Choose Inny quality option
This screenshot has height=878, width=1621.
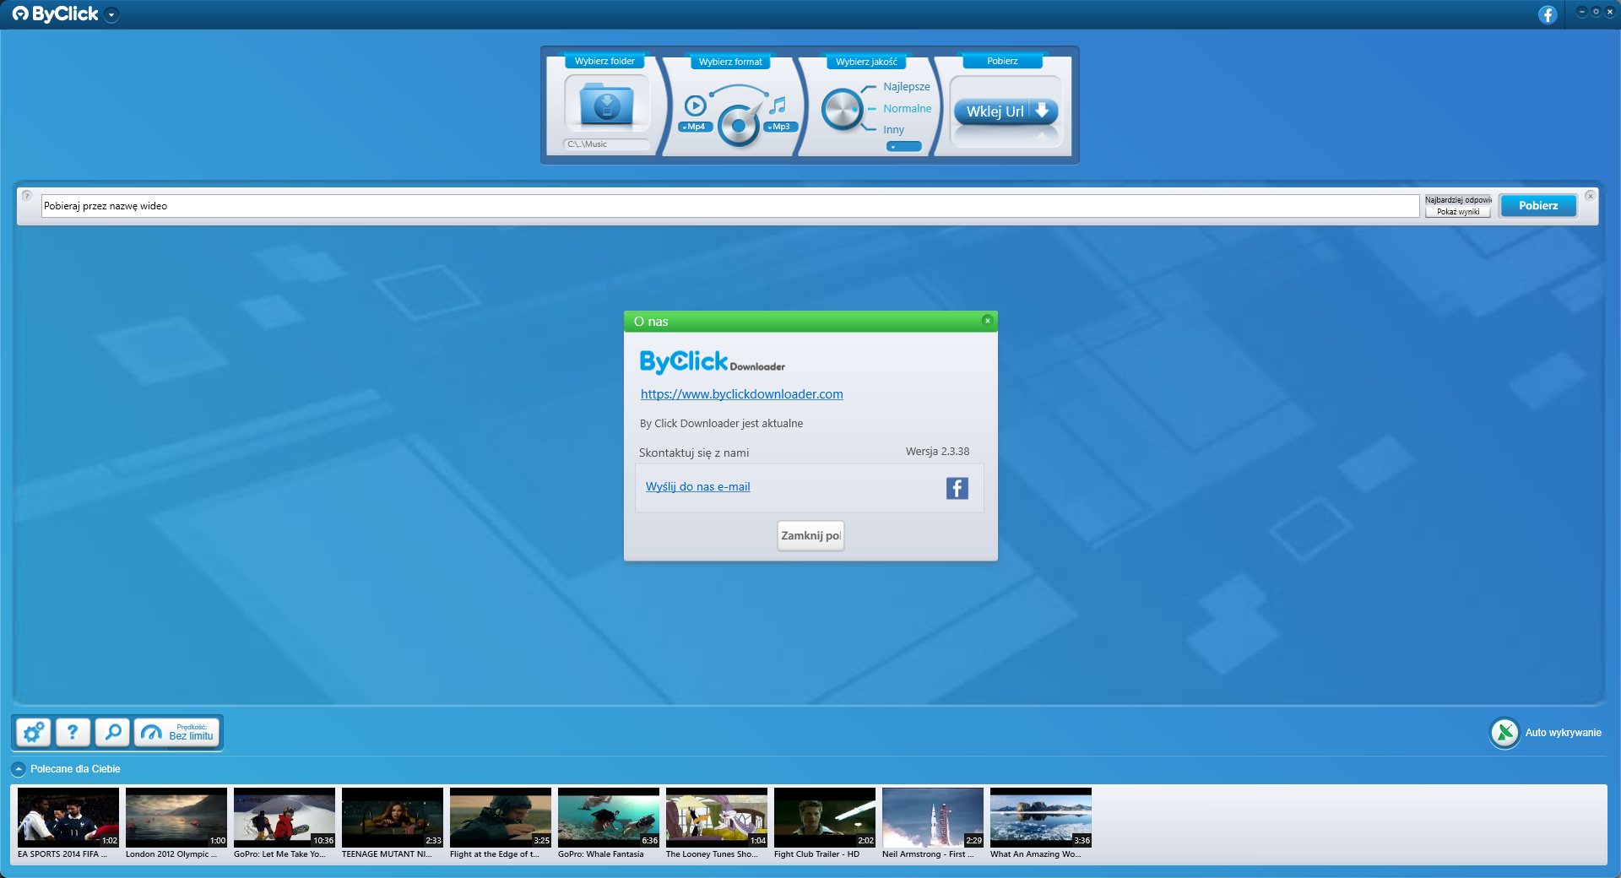(x=893, y=130)
